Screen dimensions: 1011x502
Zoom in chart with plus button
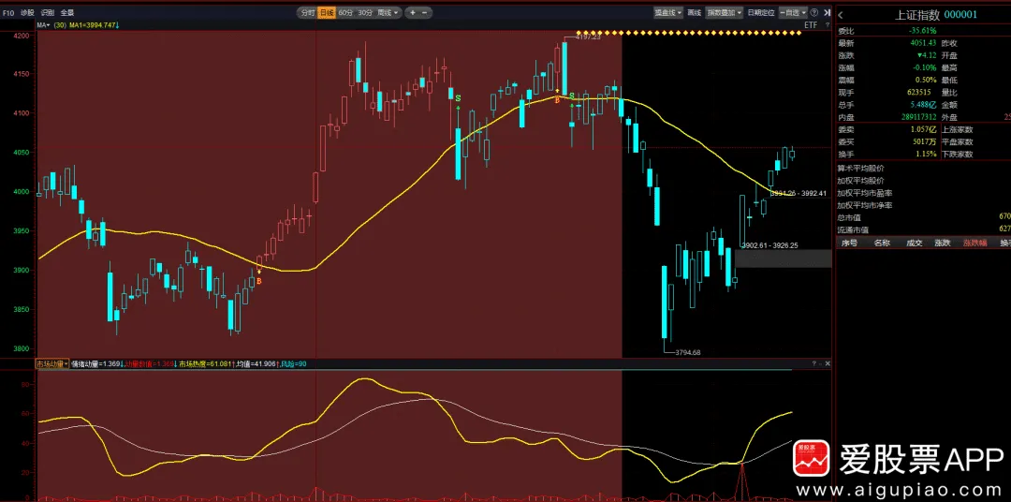412,12
